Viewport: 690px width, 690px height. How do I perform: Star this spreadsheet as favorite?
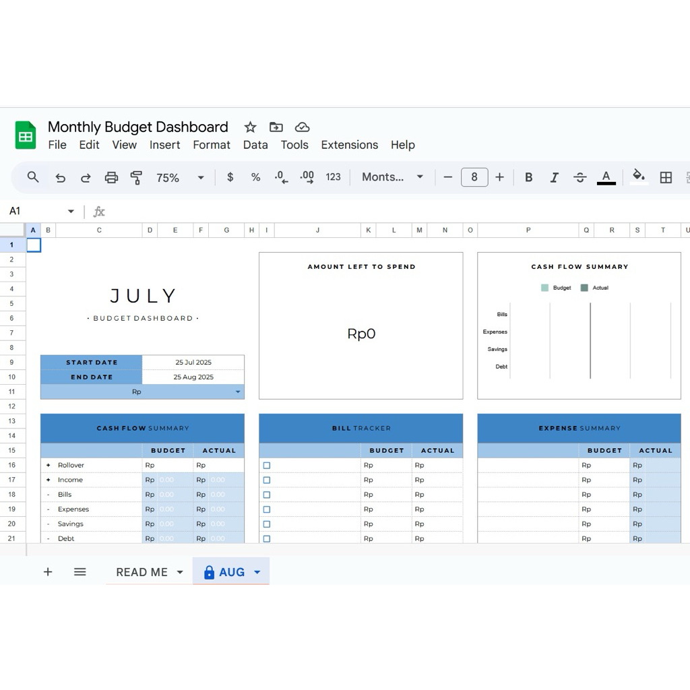pos(249,127)
